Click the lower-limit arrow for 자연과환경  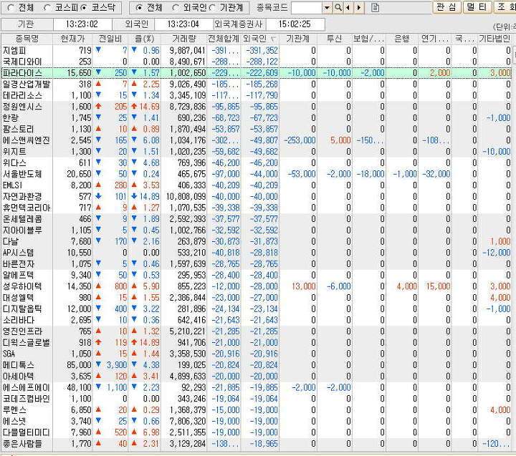coord(98,196)
